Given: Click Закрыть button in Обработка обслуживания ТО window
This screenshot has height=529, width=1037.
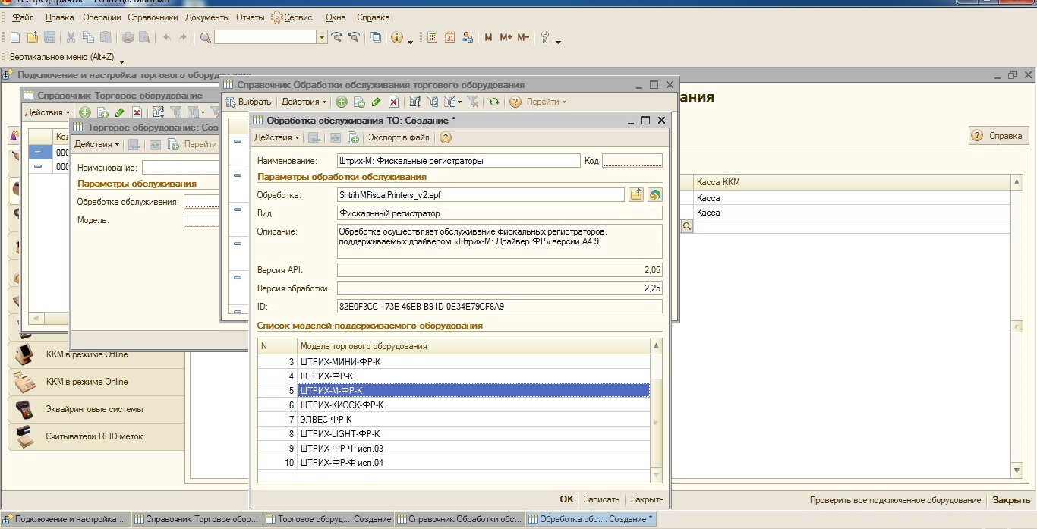Looking at the screenshot, I should coord(647,499).
